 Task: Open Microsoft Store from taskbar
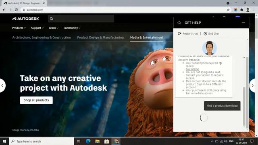(106, 141)
